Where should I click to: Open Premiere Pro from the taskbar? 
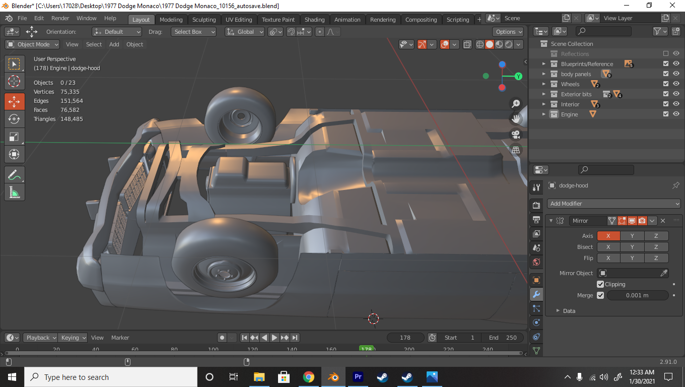358,377
